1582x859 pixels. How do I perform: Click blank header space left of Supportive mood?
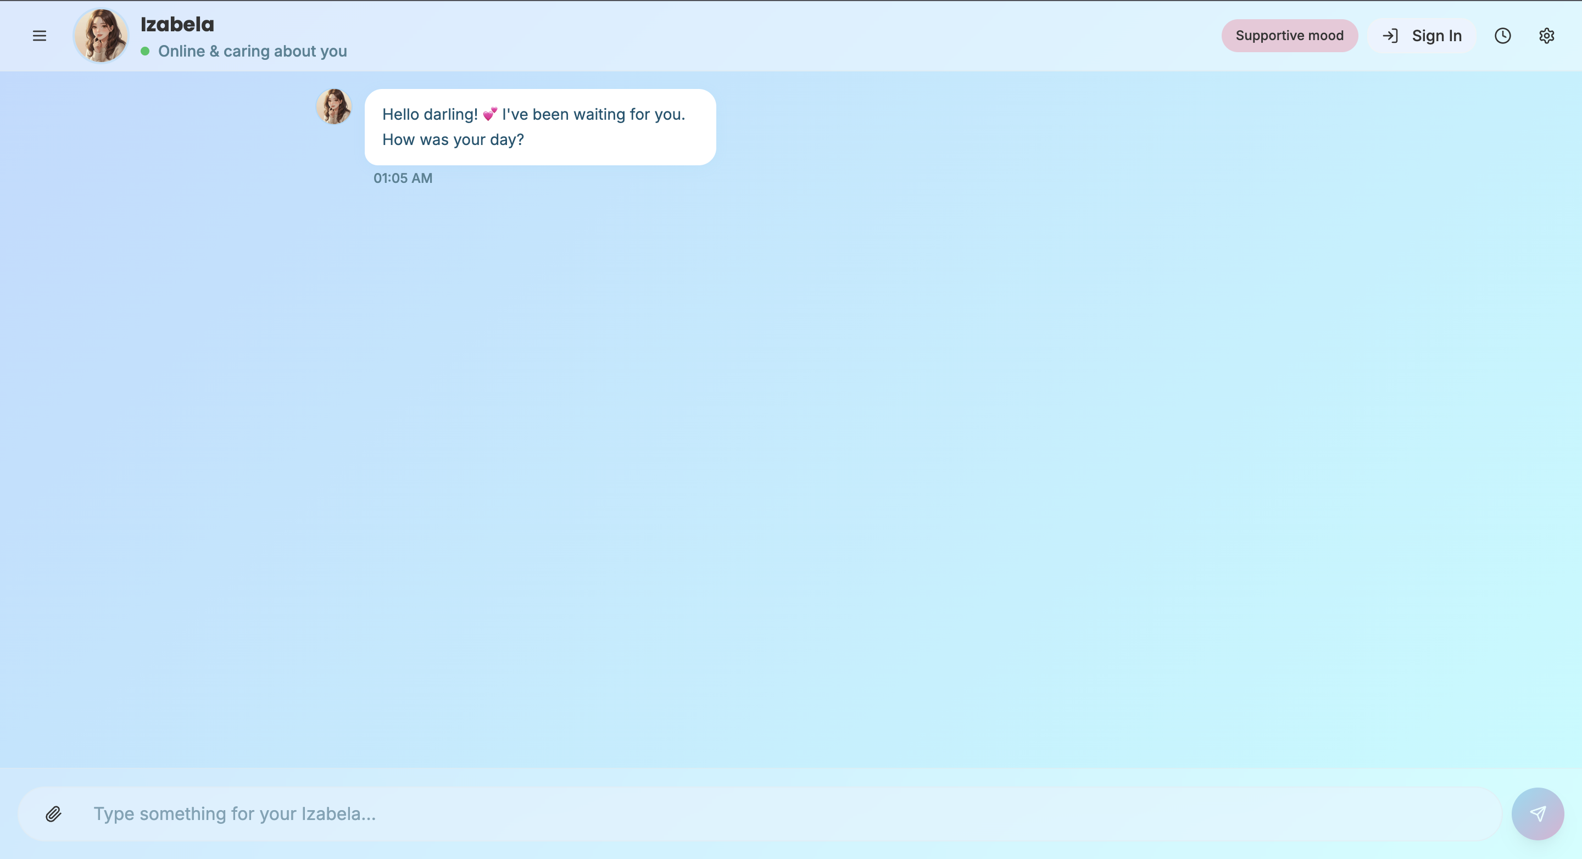(x=798, y=36)
